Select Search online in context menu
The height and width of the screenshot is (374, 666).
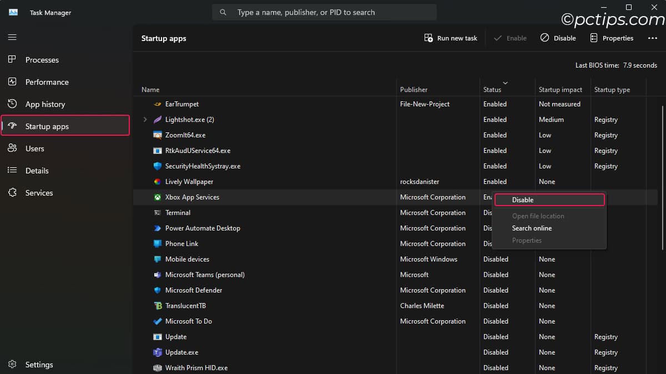tap(532, 228)
